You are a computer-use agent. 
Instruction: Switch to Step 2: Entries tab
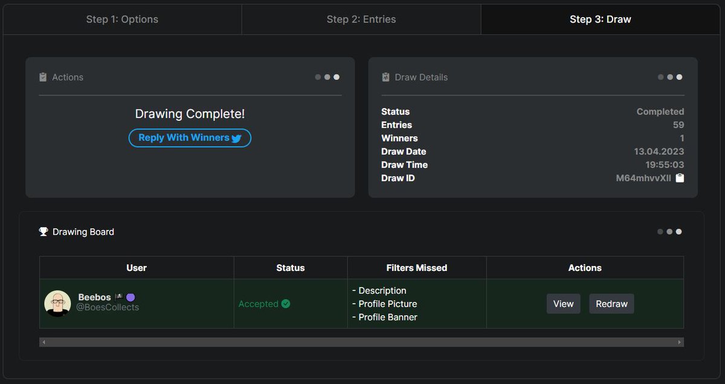(x=361, y=19)
